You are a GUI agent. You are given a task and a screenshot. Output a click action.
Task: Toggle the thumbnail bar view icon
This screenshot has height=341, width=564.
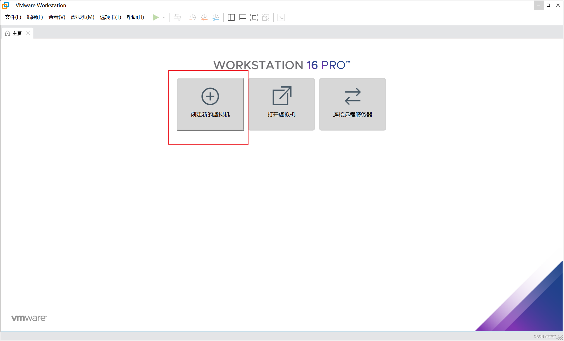tap(243, 17)
